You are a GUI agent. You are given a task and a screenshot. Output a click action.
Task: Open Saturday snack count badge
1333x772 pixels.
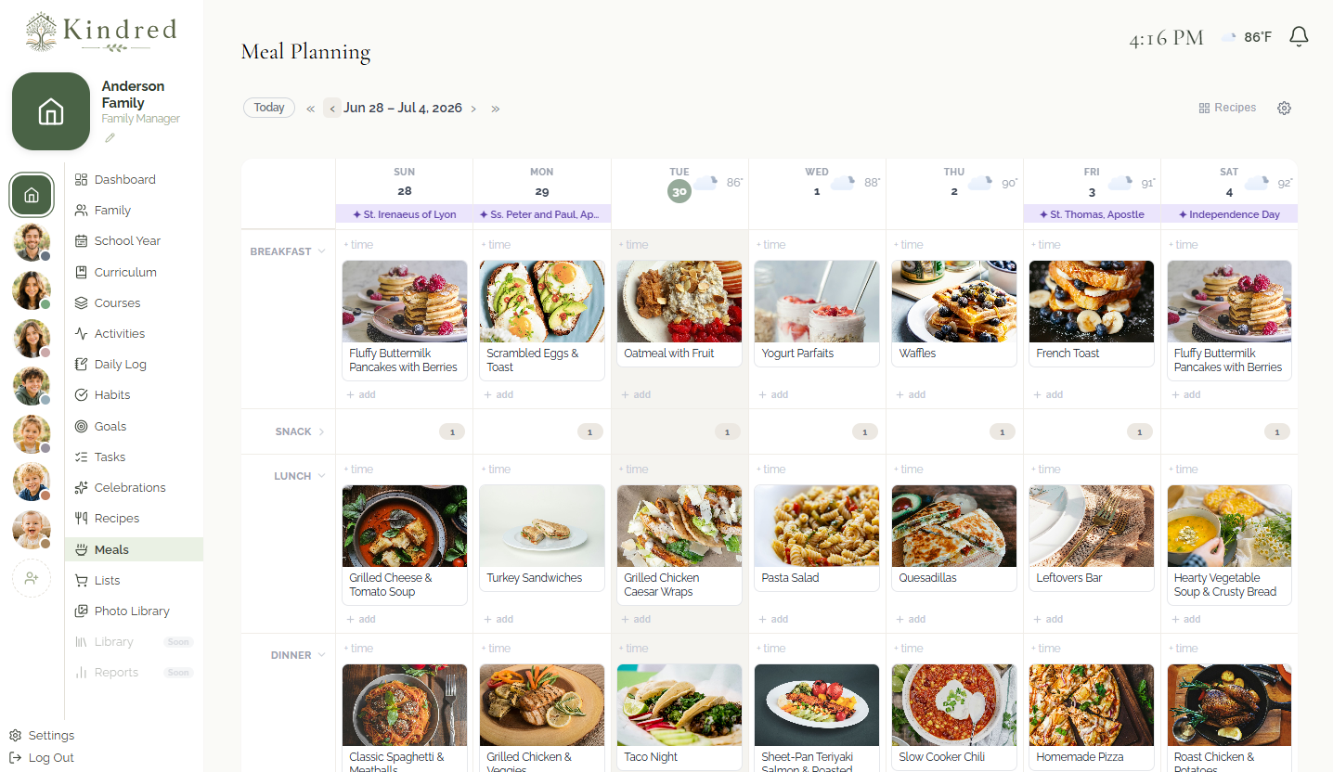[x=1276, y=431]
